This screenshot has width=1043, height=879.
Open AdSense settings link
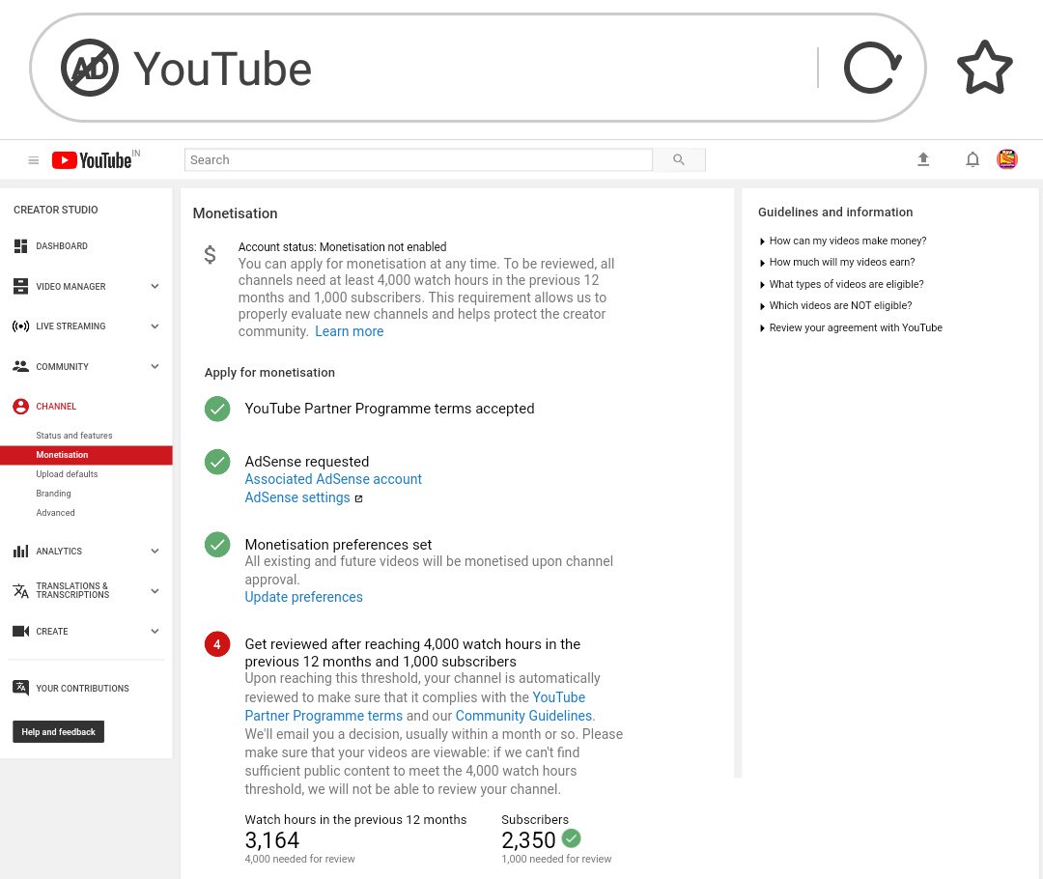tap(297, 497)
